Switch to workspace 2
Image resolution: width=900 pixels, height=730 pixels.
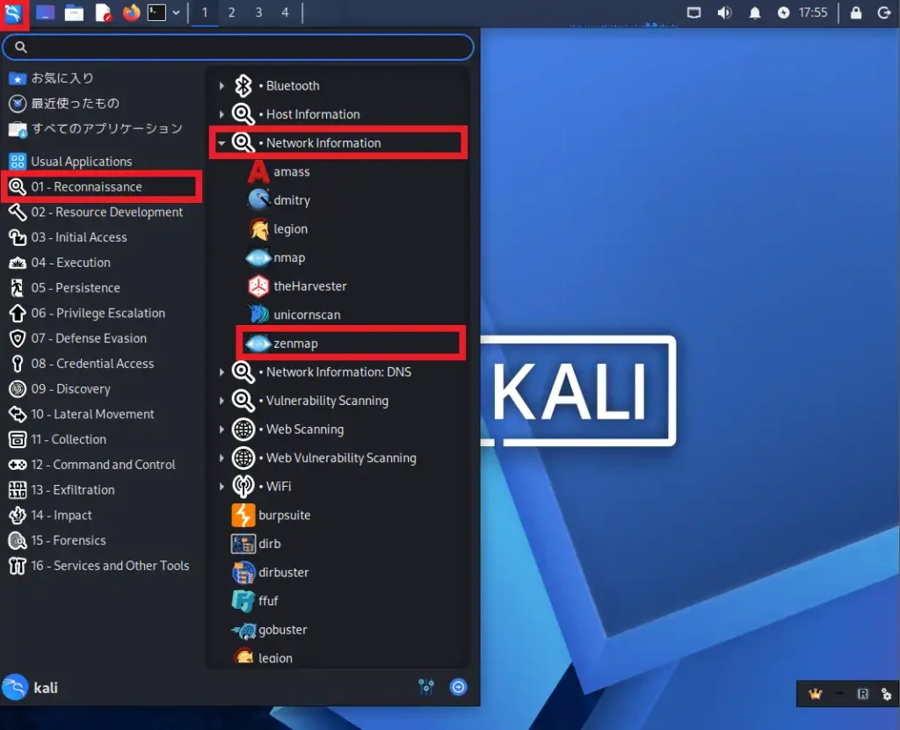(x=231, y=12)
